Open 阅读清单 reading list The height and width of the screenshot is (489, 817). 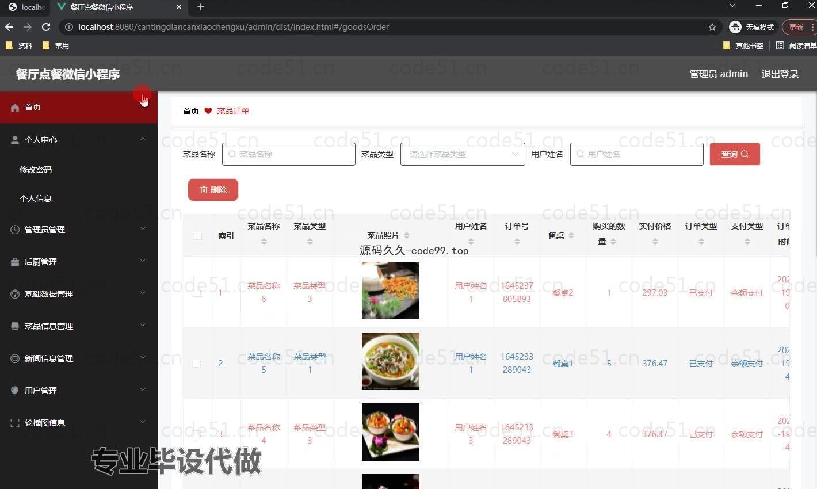(x=796, y=45)
